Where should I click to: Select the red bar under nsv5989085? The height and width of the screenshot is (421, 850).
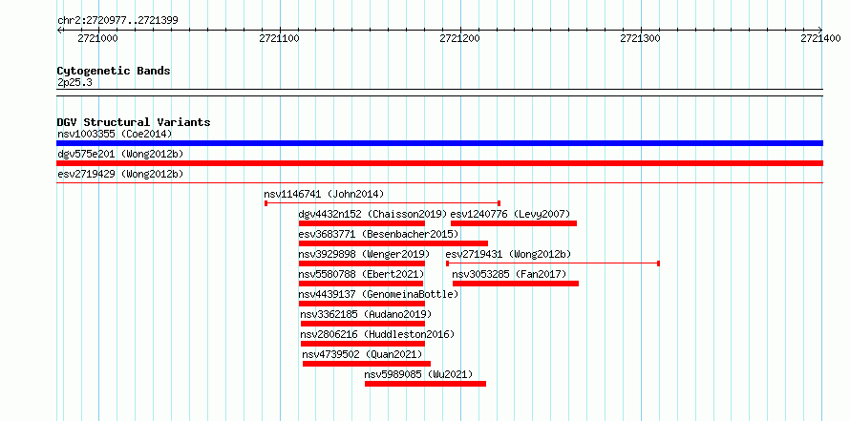click(x=426, y=384)
